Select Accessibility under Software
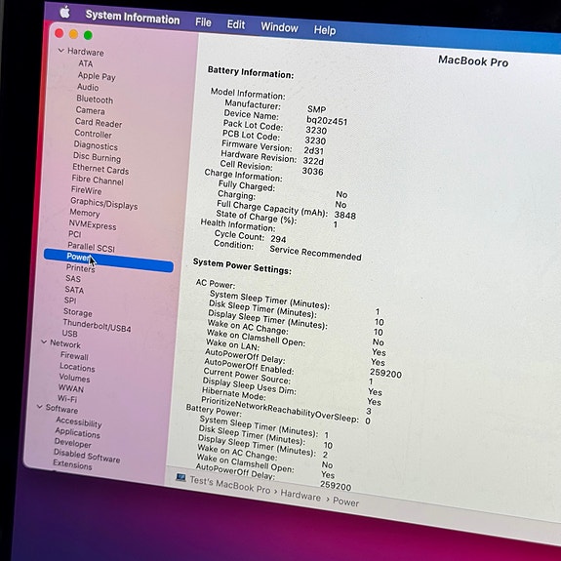Image resolution: width=561 pixels, height=561 pixels. (79, 422)
